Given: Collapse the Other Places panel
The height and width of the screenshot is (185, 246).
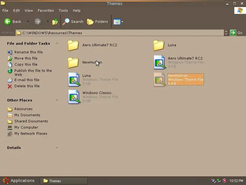Looking at the screenshot, I should click(x=57, y=100).
